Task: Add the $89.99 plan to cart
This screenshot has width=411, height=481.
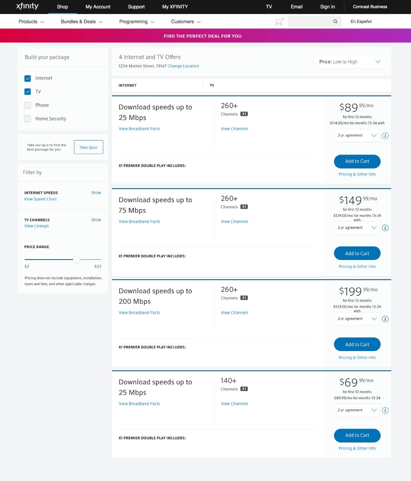Action: click(357, 161)
